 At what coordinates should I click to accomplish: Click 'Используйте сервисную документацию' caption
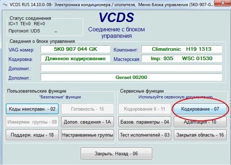pos(176,97)
